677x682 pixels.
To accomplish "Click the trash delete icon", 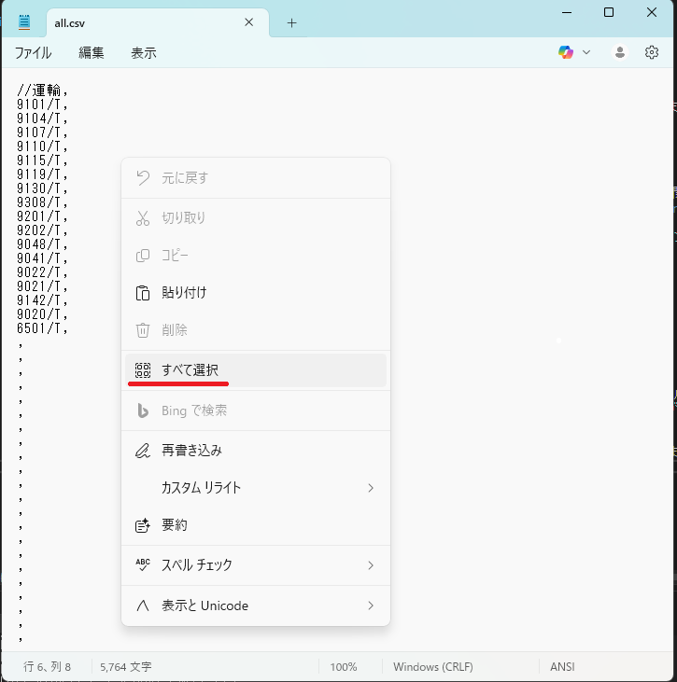I will click(143, 330).
